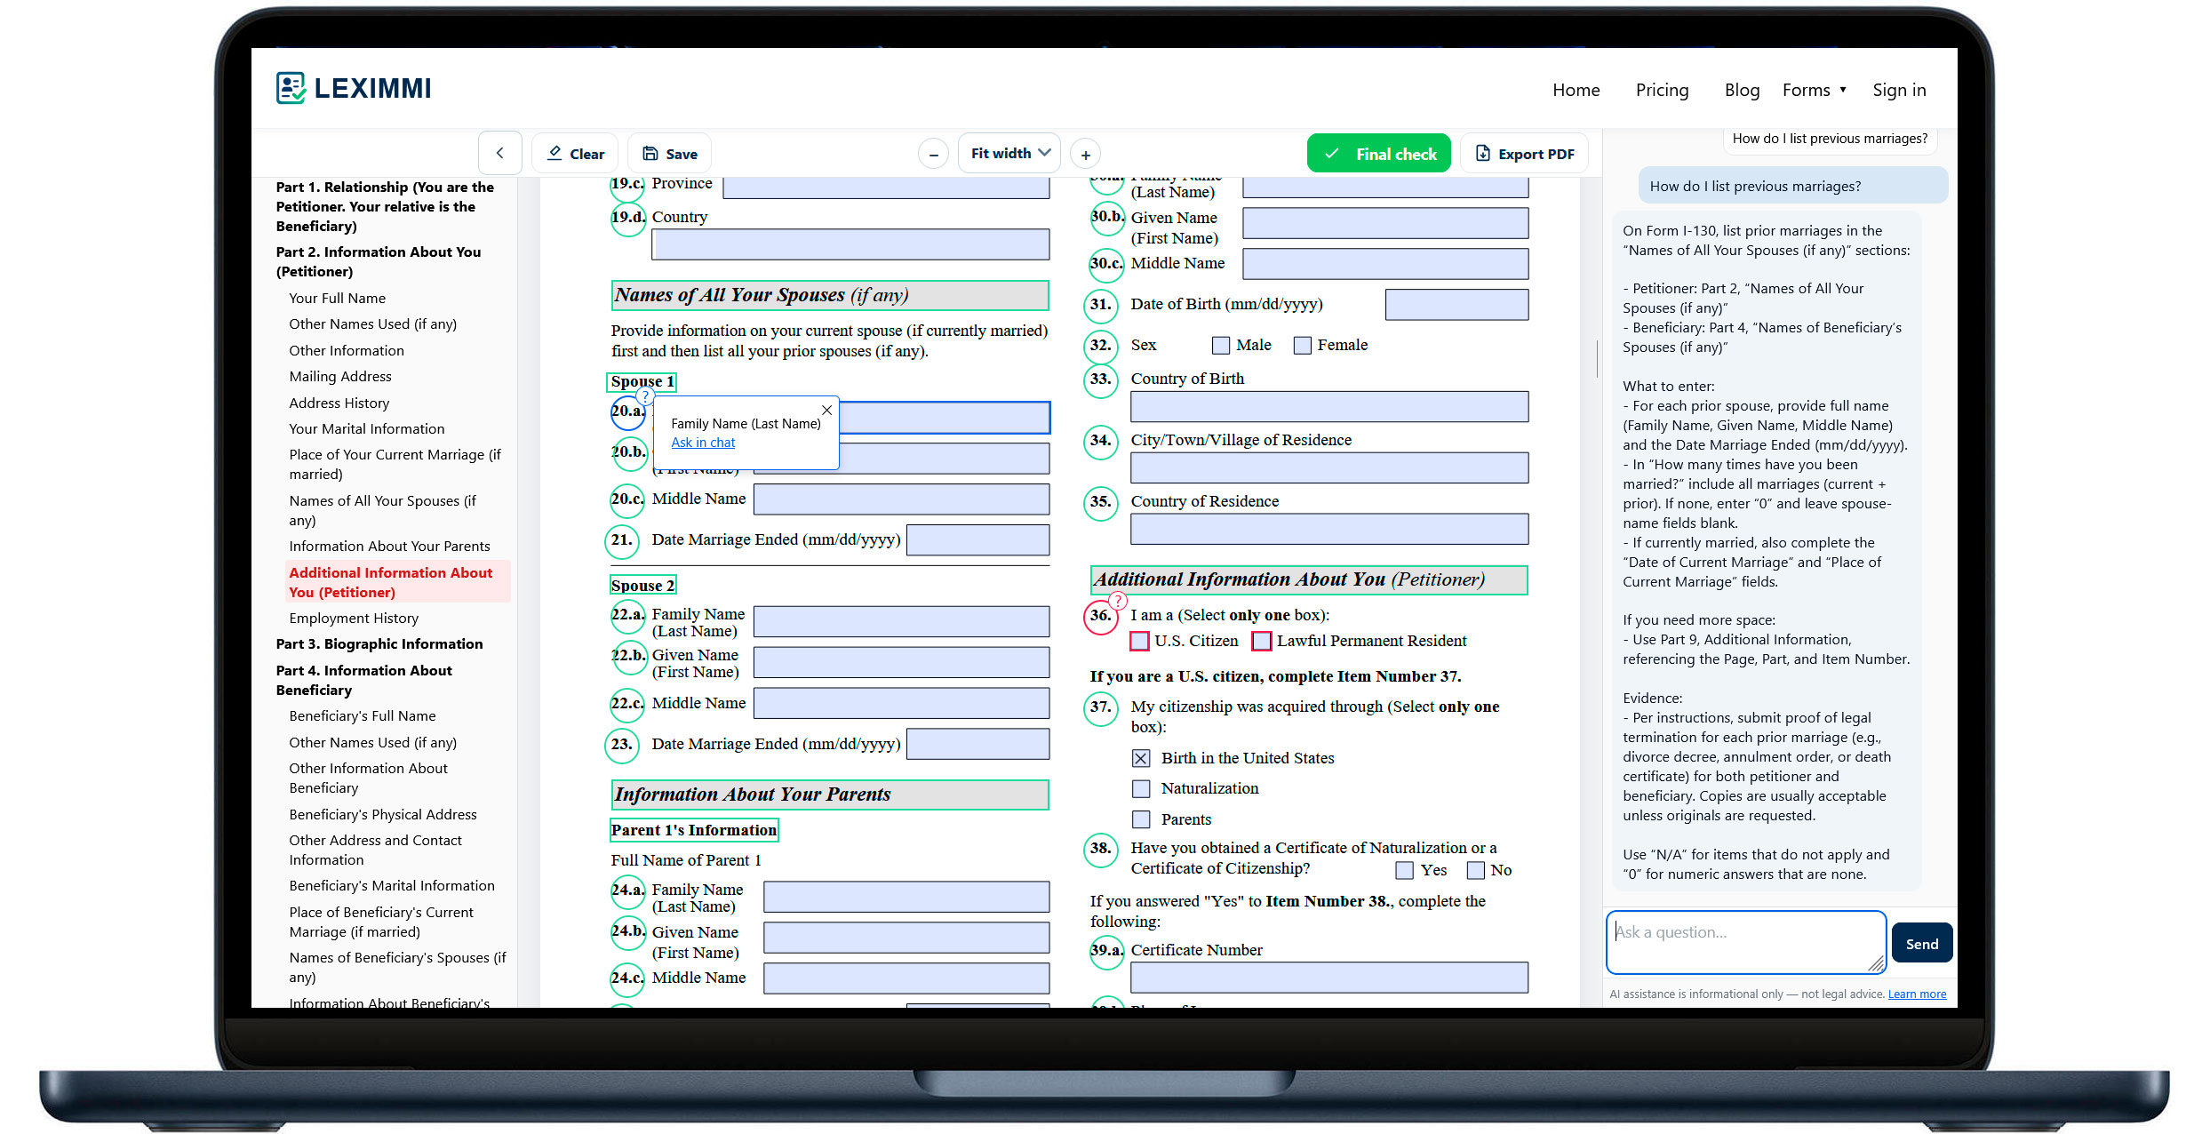Expand the Forms menu in navigation
The image size is (2210, 1134).
(1814, 90)
